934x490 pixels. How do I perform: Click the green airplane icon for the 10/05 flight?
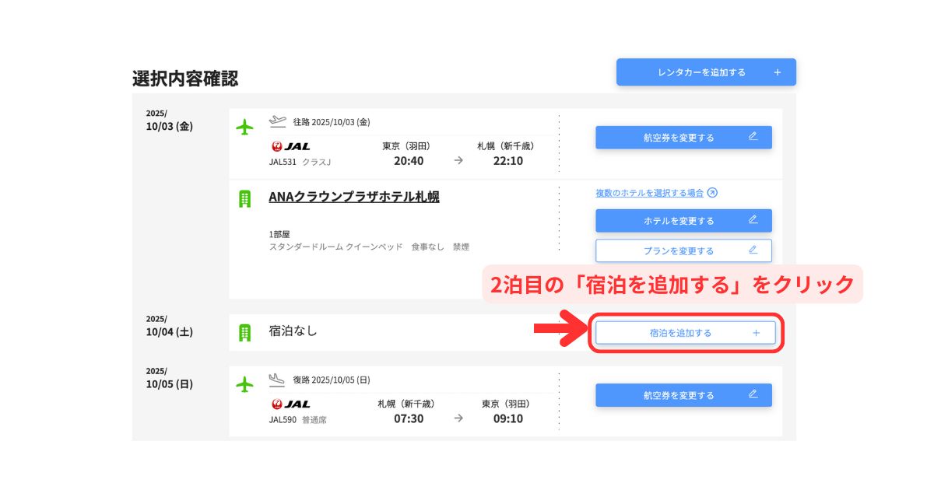click(245, 384)
